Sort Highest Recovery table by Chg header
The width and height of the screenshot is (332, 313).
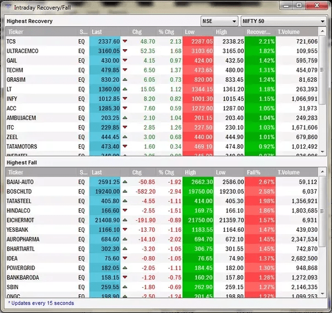[142, 32]
